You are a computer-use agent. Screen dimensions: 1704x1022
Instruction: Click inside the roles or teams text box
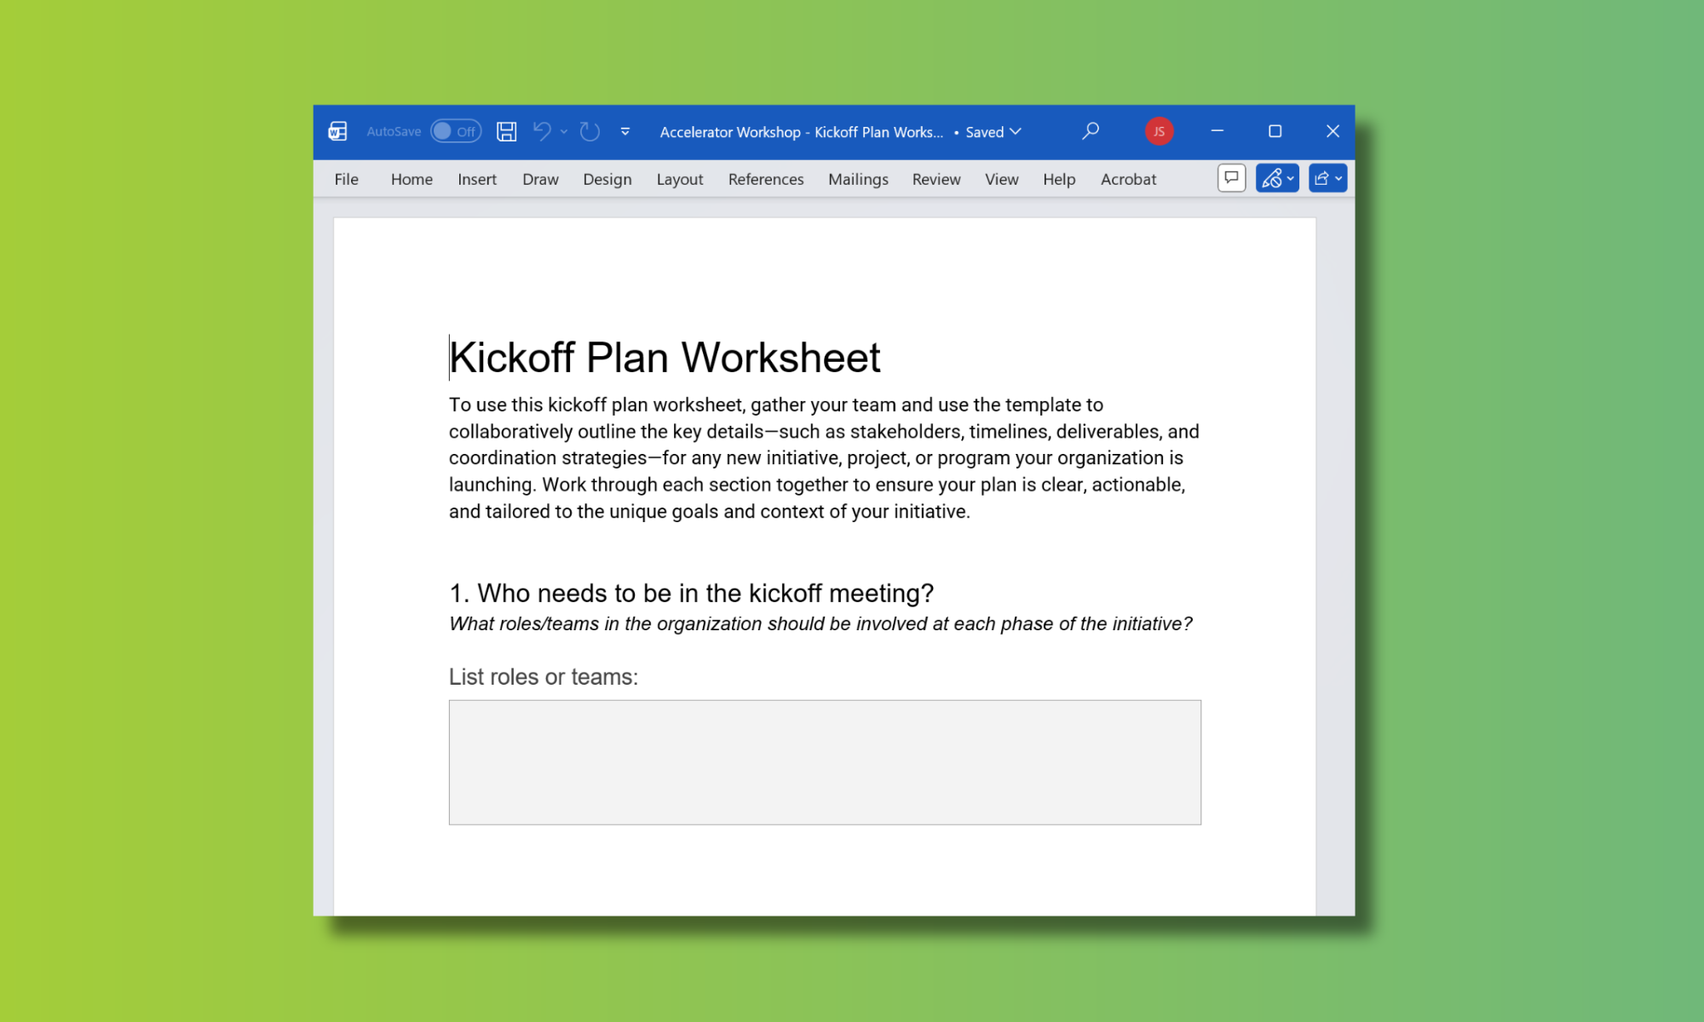824,762
